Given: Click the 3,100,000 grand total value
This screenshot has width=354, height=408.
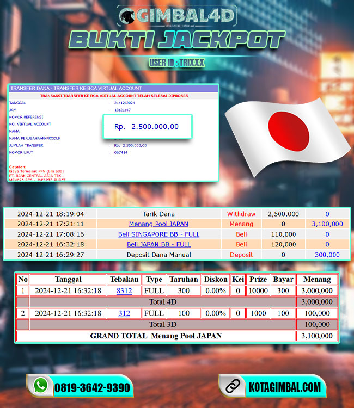Looking at the screenshot, I should 317,336.
